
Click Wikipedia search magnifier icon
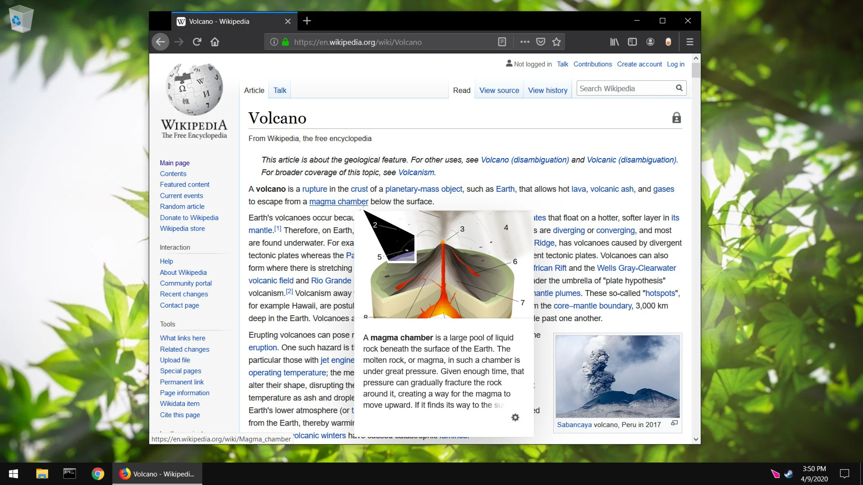pos(679,88)
